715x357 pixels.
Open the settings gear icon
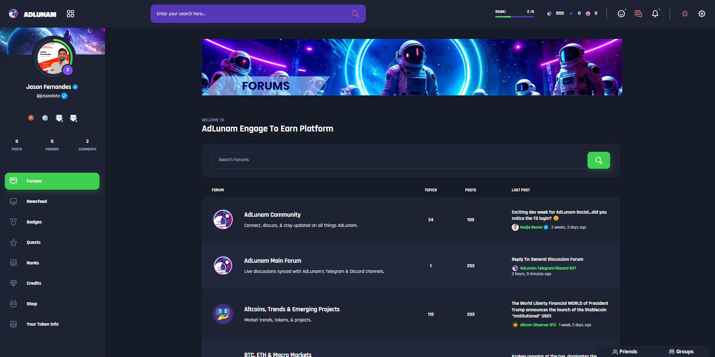click(702, 14)
